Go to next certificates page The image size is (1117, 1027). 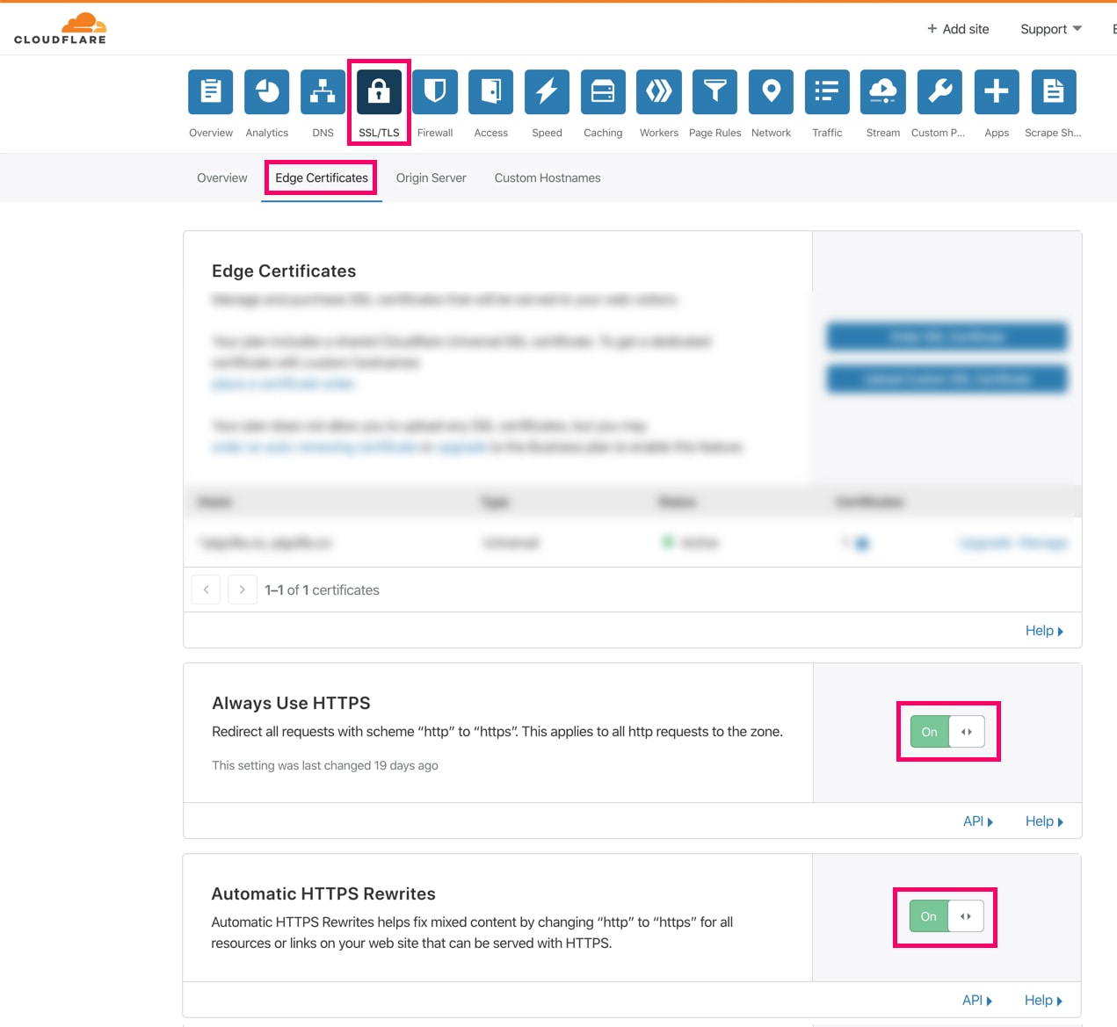coord(243,589)
